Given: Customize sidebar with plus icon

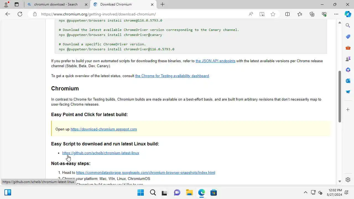Looking at the screenshot, I should tap(348, 110).
